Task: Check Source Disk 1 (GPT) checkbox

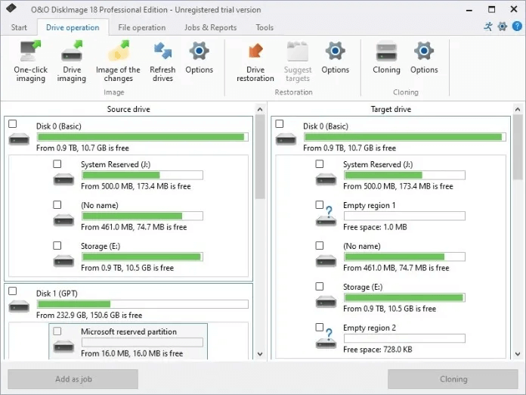Action: pos(12,291)
